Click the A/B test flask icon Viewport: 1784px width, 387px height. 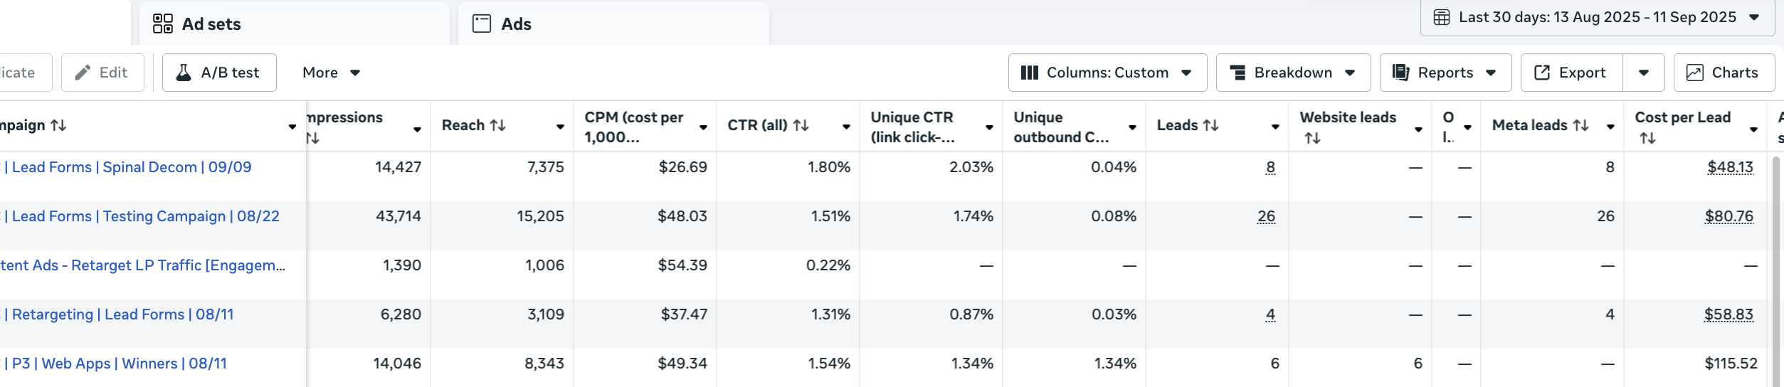coord(184,73)
